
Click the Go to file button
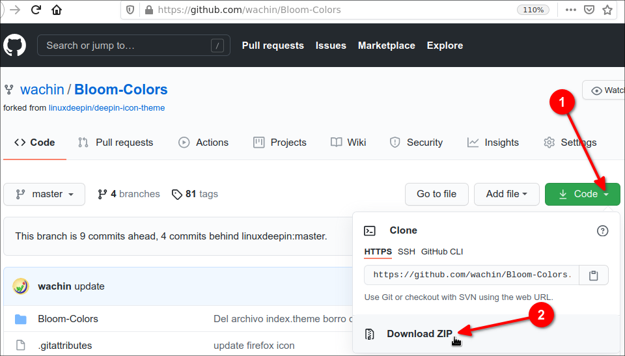436,194
